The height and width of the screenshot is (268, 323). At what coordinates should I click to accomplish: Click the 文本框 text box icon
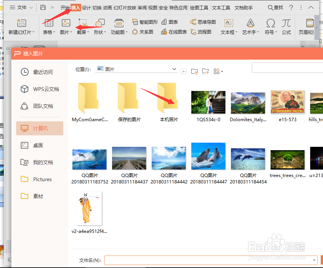(229, 23)
